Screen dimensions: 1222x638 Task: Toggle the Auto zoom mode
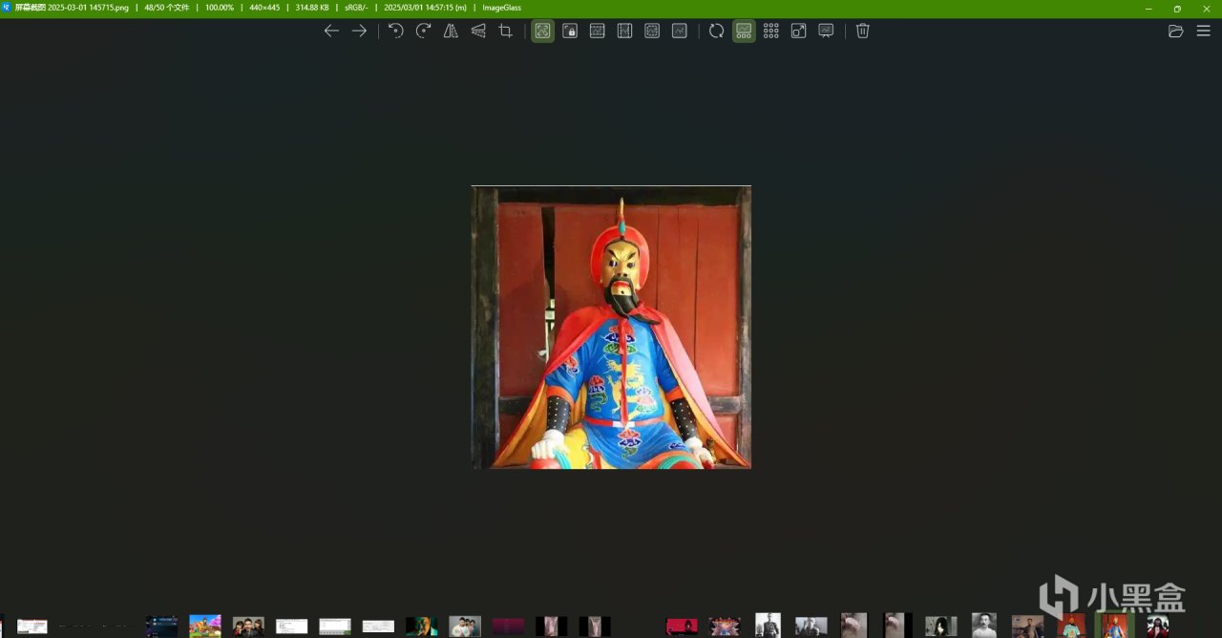542,31
